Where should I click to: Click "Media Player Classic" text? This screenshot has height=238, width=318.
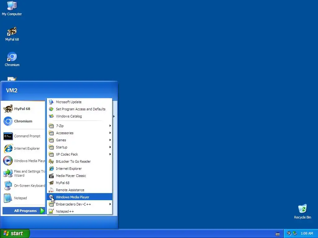[x=71, y=176]
